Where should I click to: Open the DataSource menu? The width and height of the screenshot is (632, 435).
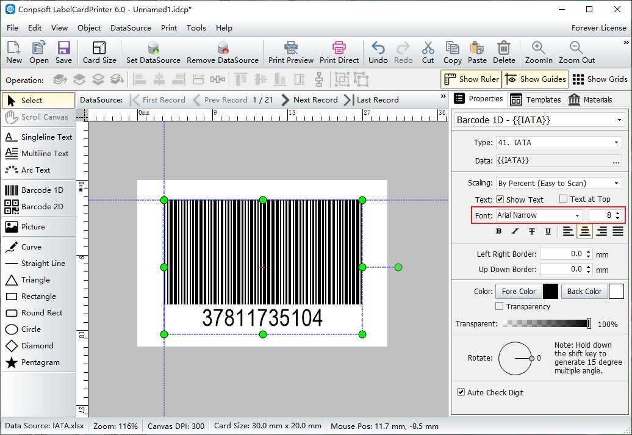tap(131, 28)
